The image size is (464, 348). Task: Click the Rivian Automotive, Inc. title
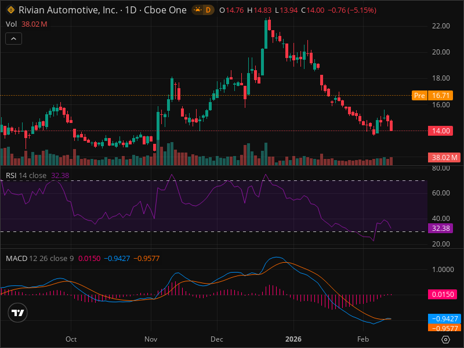(x=68, y=10)
